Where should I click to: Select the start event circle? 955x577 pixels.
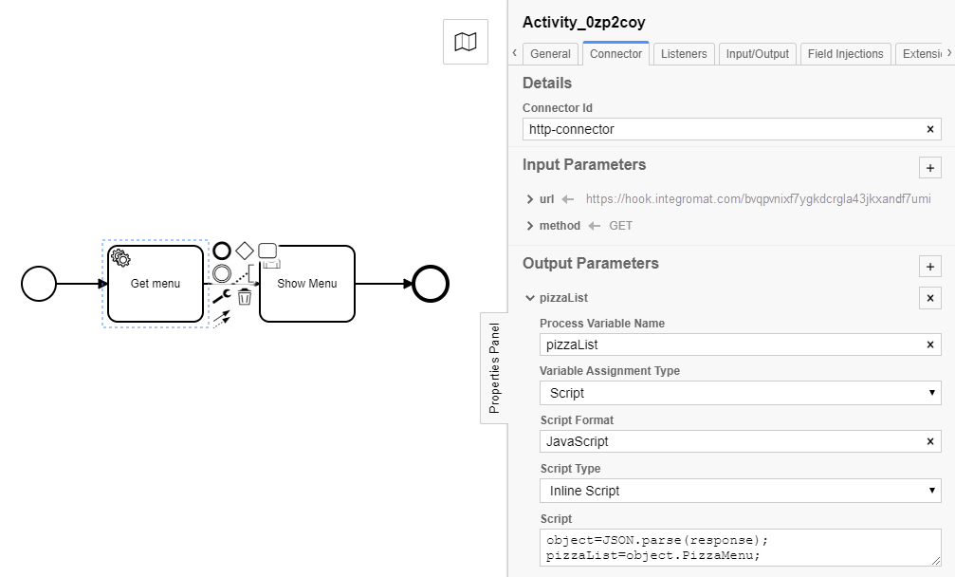39,284
